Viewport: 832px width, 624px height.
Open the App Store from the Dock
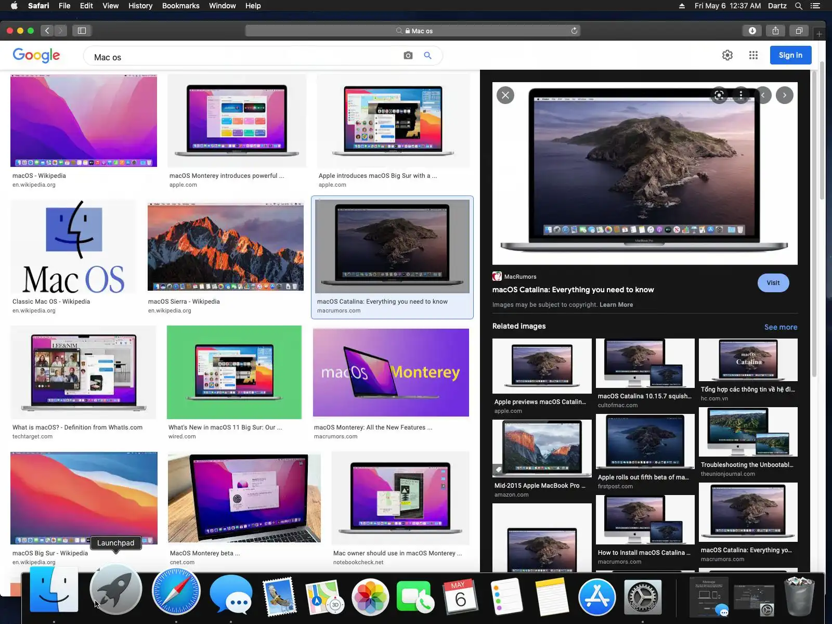[597, 597]
